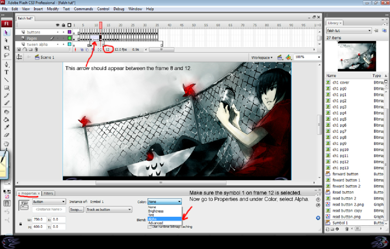390x249 pixels.
Task: Select the Eyedropper tool
Action: point(6,127)
